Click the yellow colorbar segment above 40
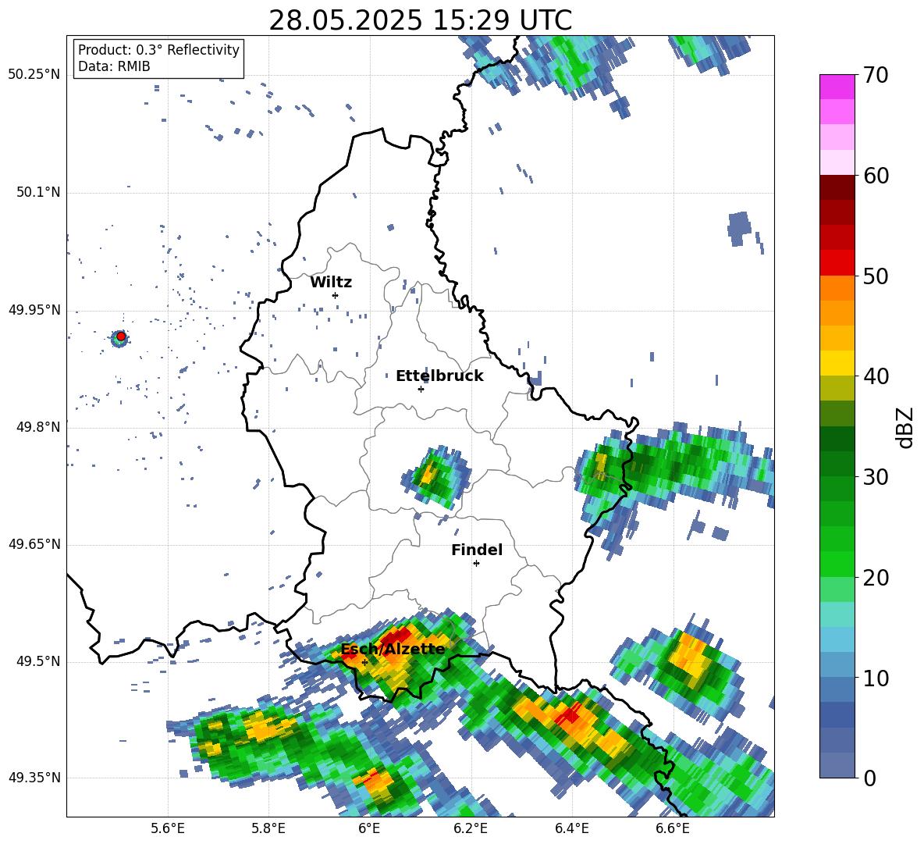924x844 pixels. coord(837,363)
